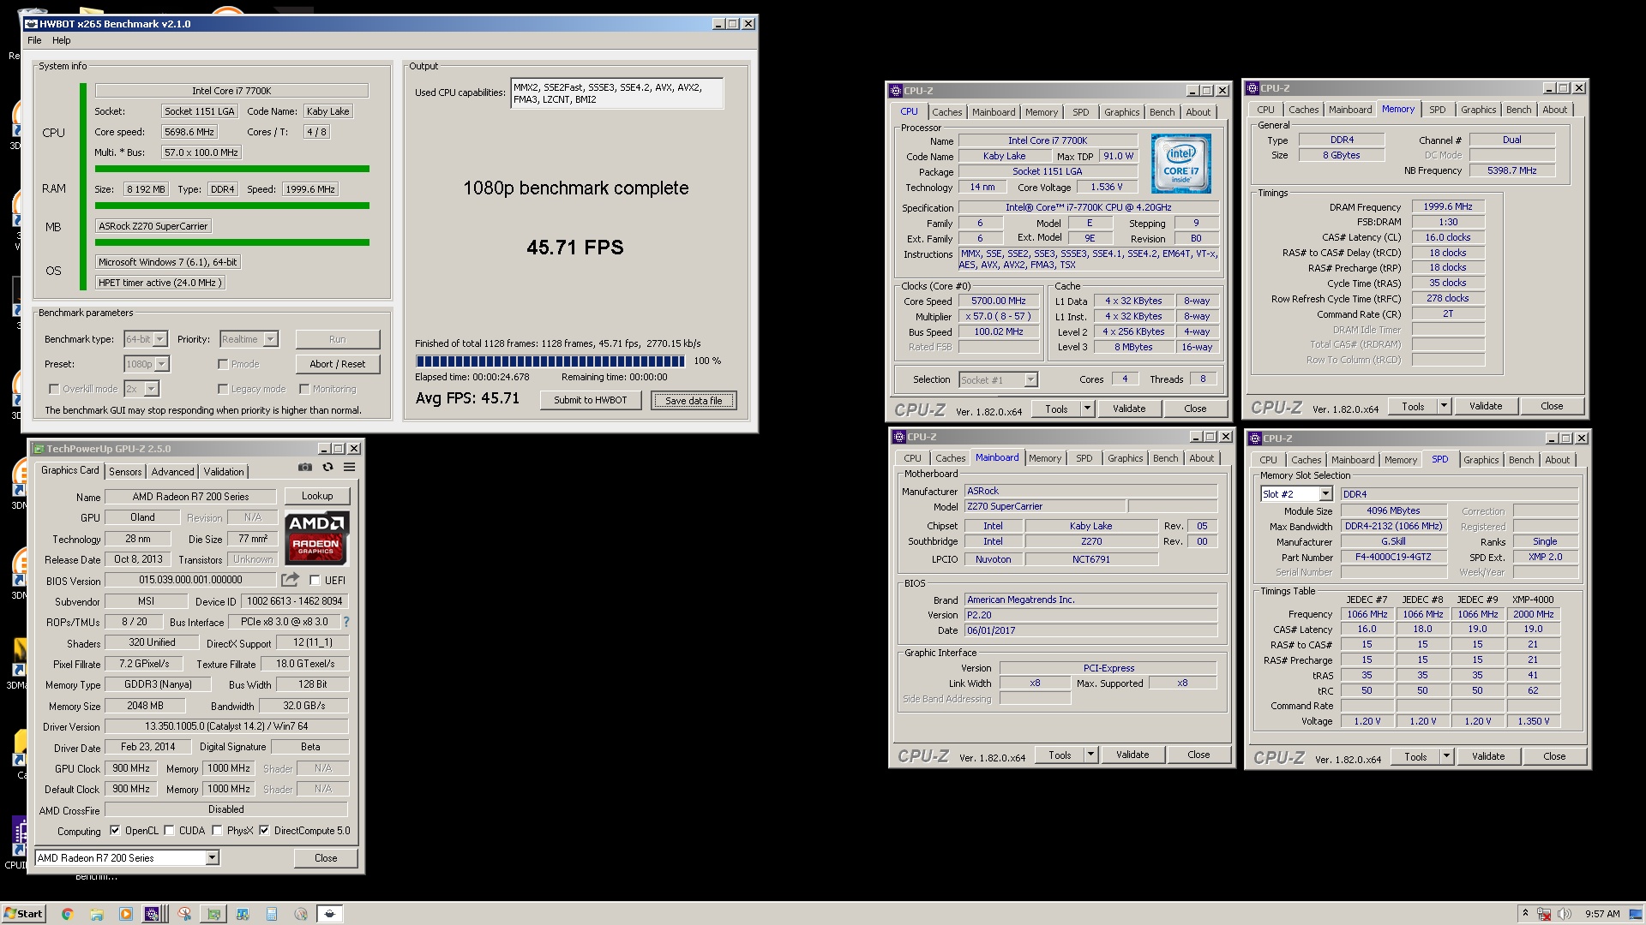Open Snipping Tool scissors taskbar icon
1646x925 pixels.
click(x=184, y=914)
